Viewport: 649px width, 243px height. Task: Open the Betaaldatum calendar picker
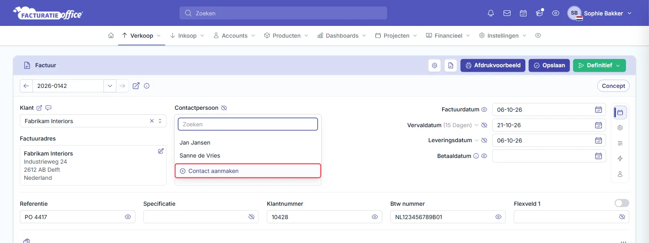[x=598, y=156]
